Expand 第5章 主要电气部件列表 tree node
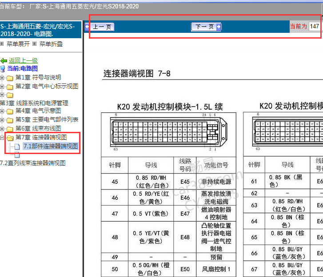The height and width of the screenshot is (277, 323). click(2, 120)
